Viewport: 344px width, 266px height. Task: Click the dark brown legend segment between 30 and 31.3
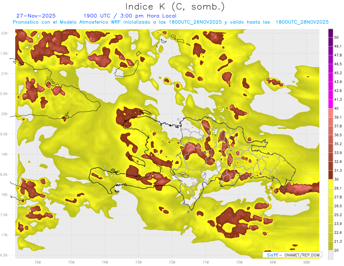(331, 175)
